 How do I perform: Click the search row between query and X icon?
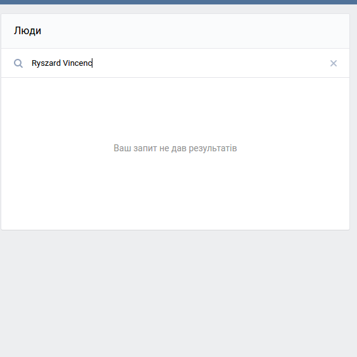pyautogui.click(x=211, y=63)
